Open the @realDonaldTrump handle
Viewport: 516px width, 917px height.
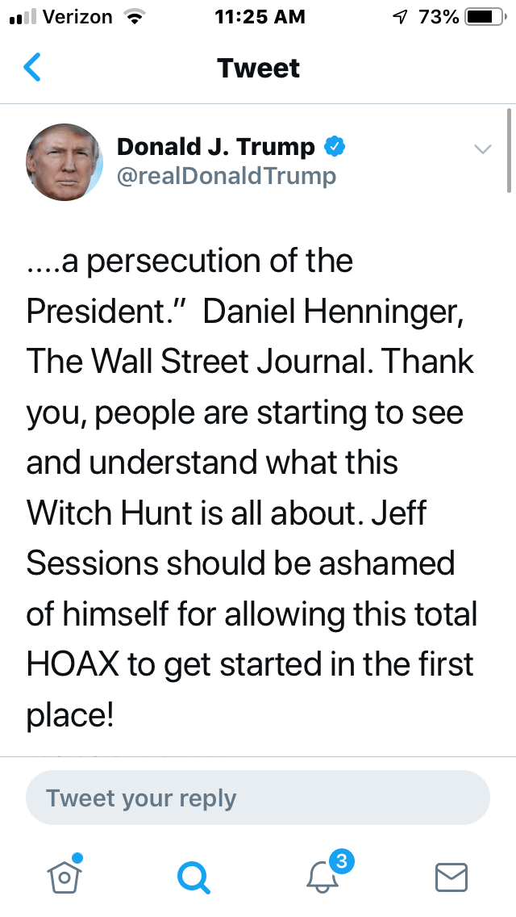pyautogui.click(x=227, y=175)
